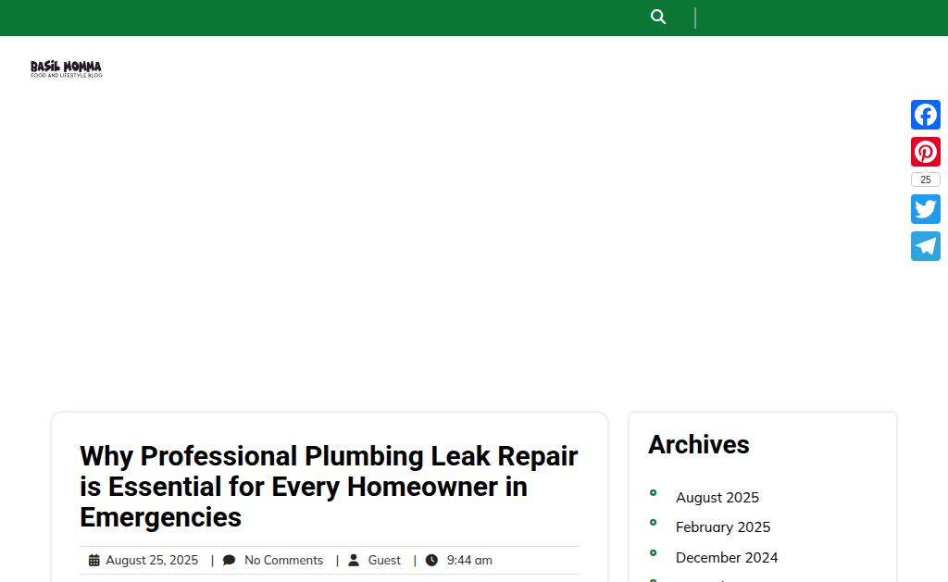View posts by Guest author
This screenshot has height=582, width=948.
tap(384, 560)
